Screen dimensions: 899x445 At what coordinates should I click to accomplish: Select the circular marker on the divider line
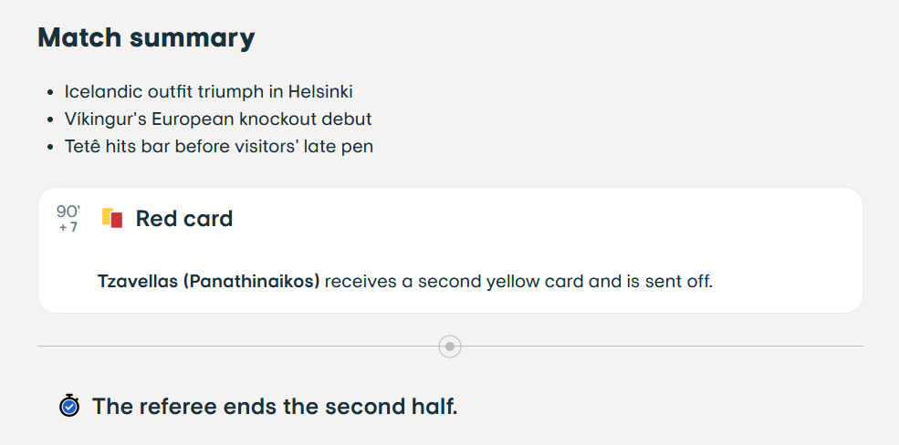pyautogui.click(x=450, y=347)
